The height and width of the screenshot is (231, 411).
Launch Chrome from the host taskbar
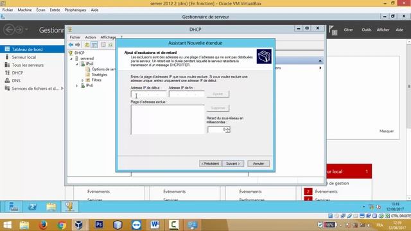pos(62,225)
